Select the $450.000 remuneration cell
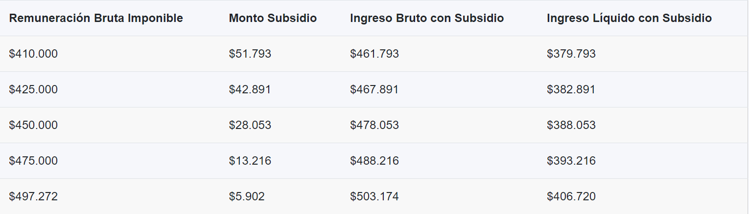The image size is (749, 214). 33,125
